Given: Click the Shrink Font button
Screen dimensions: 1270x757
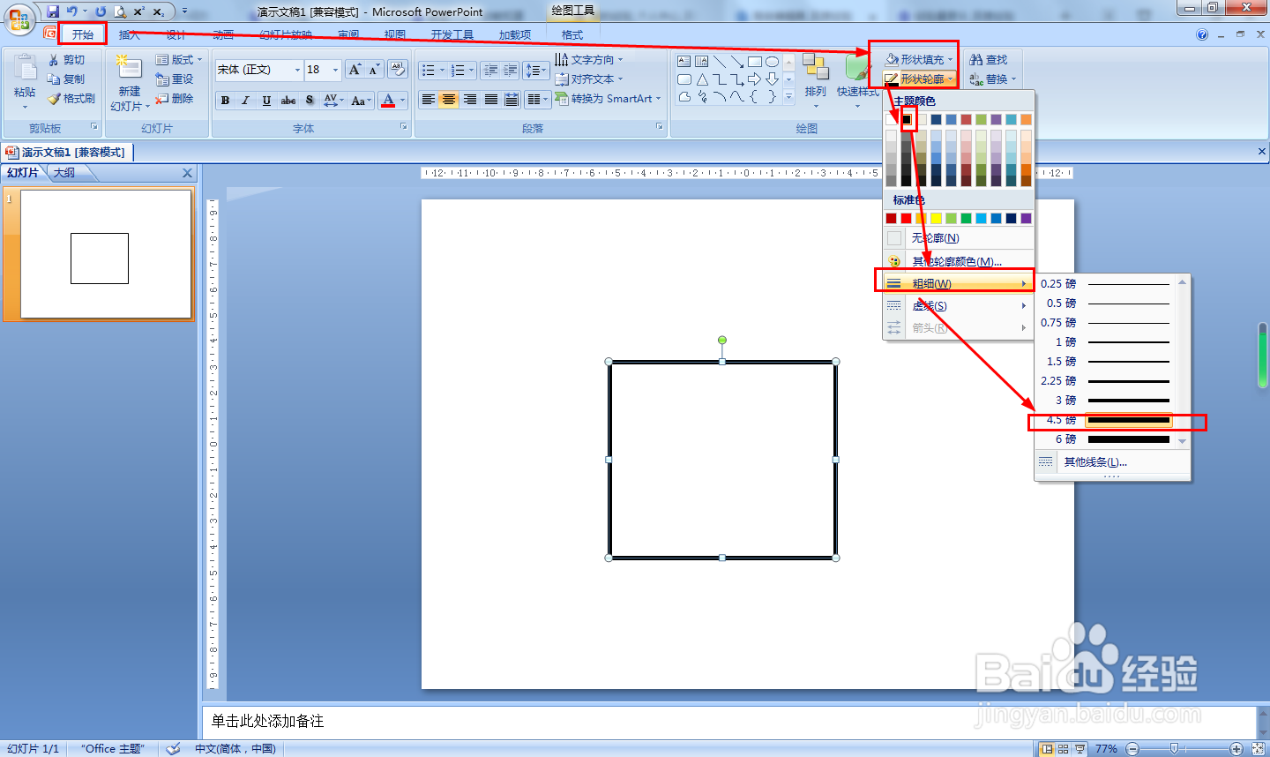Looking at the screenshot, I should (x=374, y=70).
